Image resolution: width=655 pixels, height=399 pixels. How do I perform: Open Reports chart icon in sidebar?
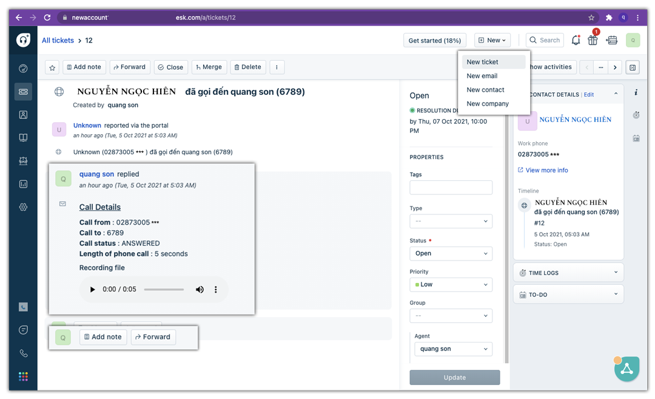click(x=23, y=184)
